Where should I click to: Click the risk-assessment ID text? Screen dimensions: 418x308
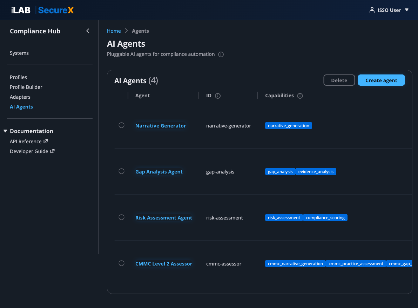pyautogui.click(x=224, y=218)
